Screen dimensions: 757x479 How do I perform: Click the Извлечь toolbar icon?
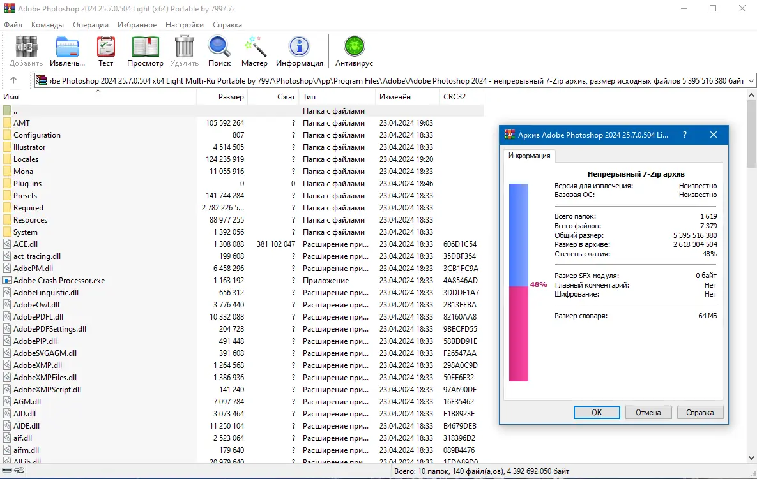[x=67, y=47]
